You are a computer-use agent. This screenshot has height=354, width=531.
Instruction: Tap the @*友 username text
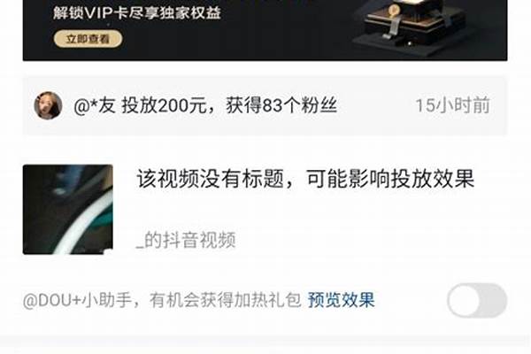click(x=95, y=105)
